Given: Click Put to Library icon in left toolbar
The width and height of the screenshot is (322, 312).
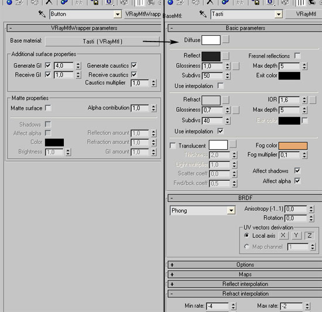Looking at the screenshot, I should click(95, 2).
